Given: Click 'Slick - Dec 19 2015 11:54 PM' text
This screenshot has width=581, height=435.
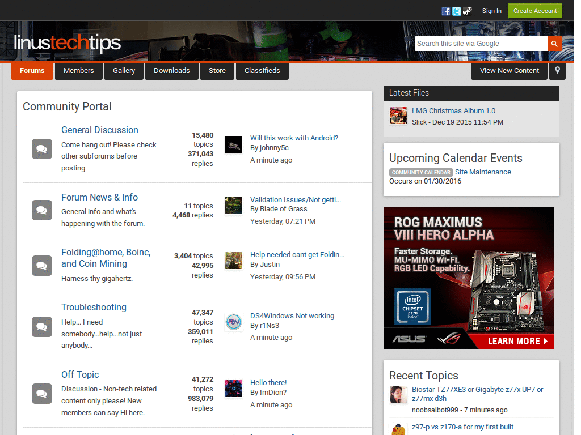Looking at the screenshot, I should pos(458,122).
